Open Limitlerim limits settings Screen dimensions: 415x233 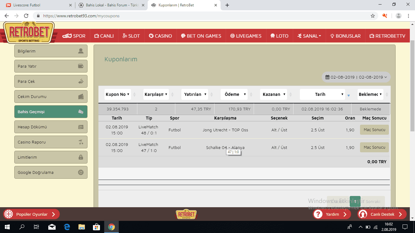51,157
